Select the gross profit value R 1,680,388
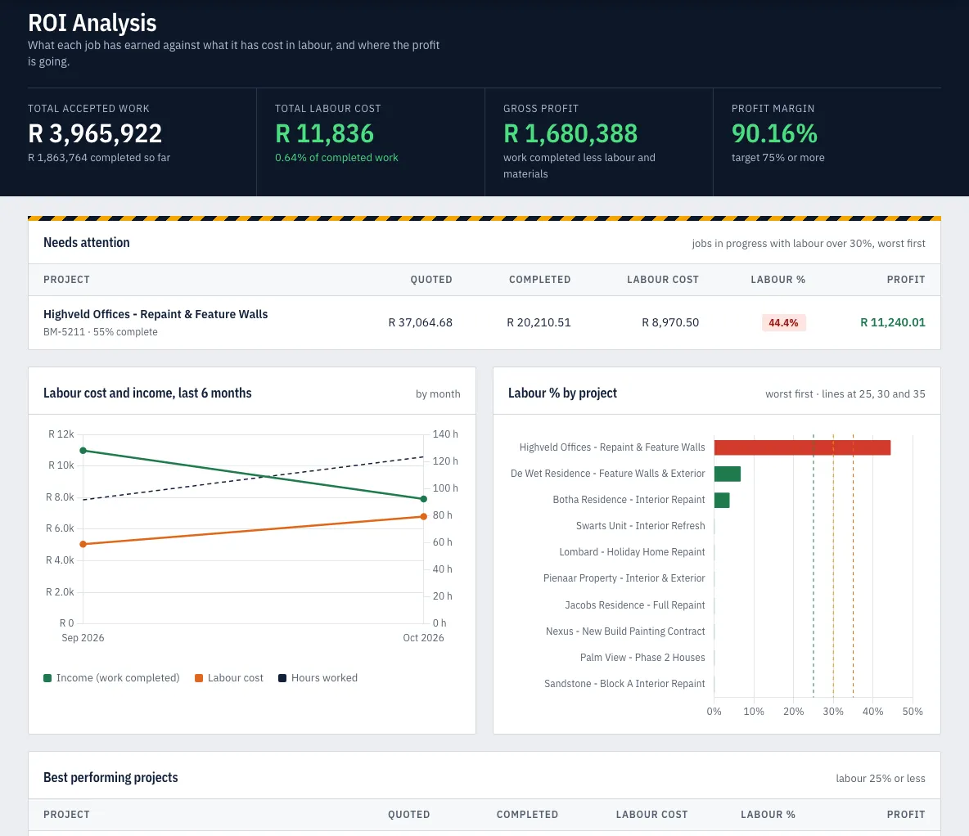 click(570, 133)
